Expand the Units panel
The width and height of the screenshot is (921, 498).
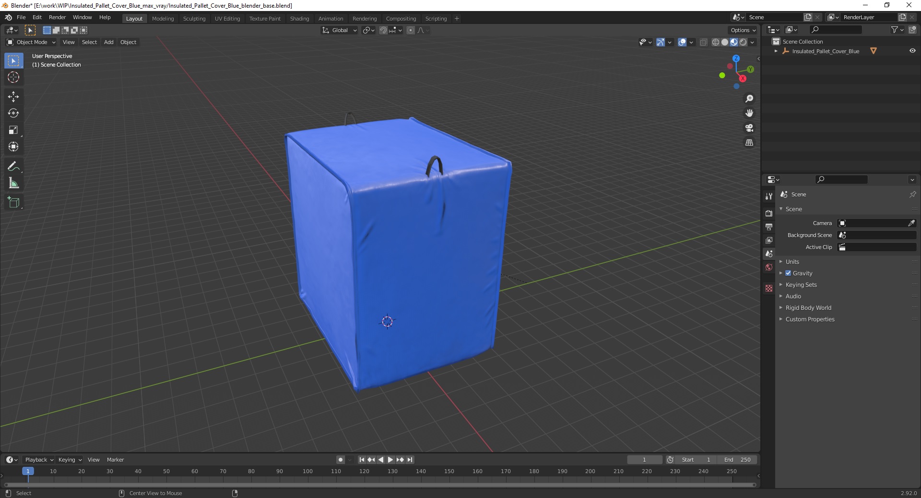coord(792,261)
